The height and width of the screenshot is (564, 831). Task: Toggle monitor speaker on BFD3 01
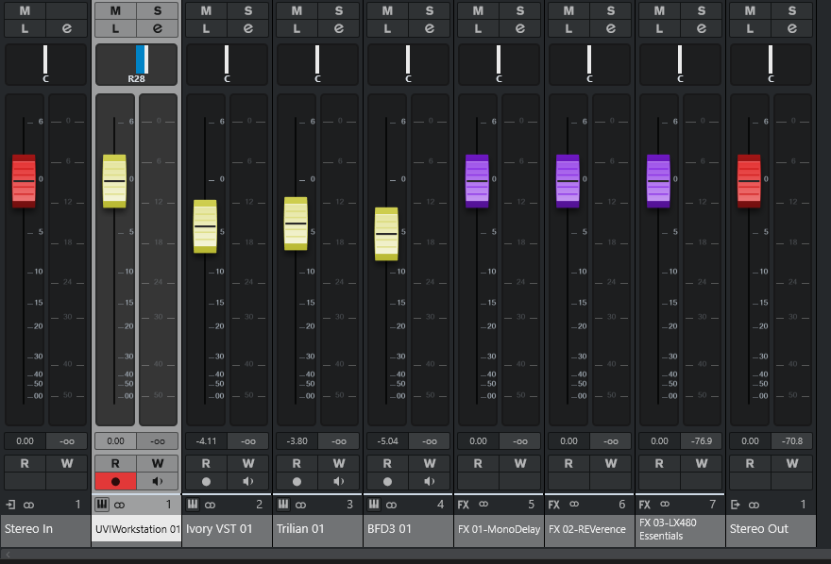pyautogui.click(x=430, y=481)
